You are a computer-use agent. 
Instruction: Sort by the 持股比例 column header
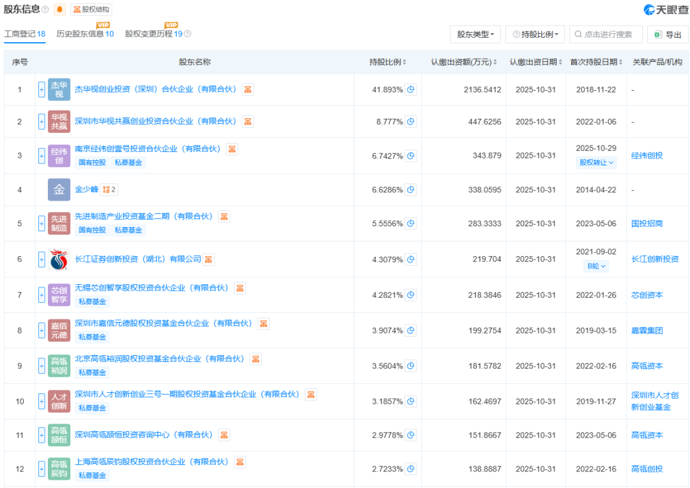coord(387,62)
